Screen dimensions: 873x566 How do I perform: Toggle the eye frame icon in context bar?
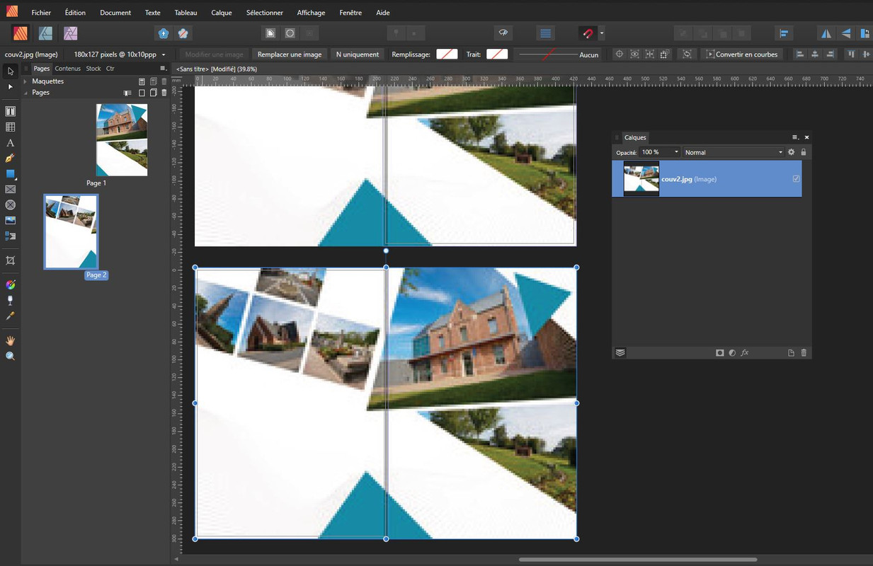click(x=634, y=54)
